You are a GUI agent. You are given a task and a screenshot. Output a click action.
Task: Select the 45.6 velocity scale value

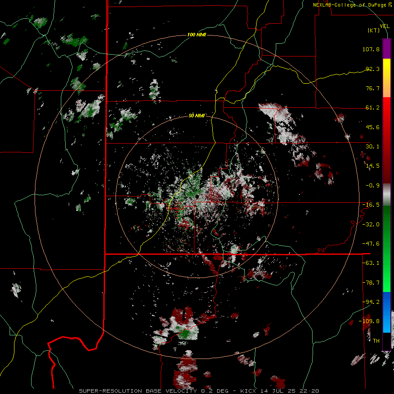coord(373,127)
